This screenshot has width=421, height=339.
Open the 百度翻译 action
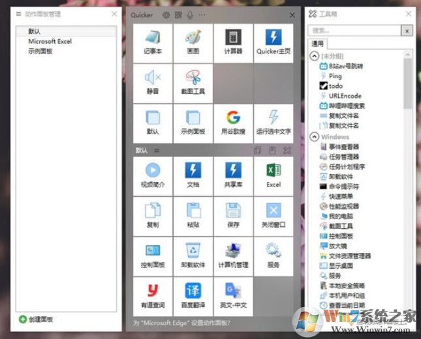193,297
